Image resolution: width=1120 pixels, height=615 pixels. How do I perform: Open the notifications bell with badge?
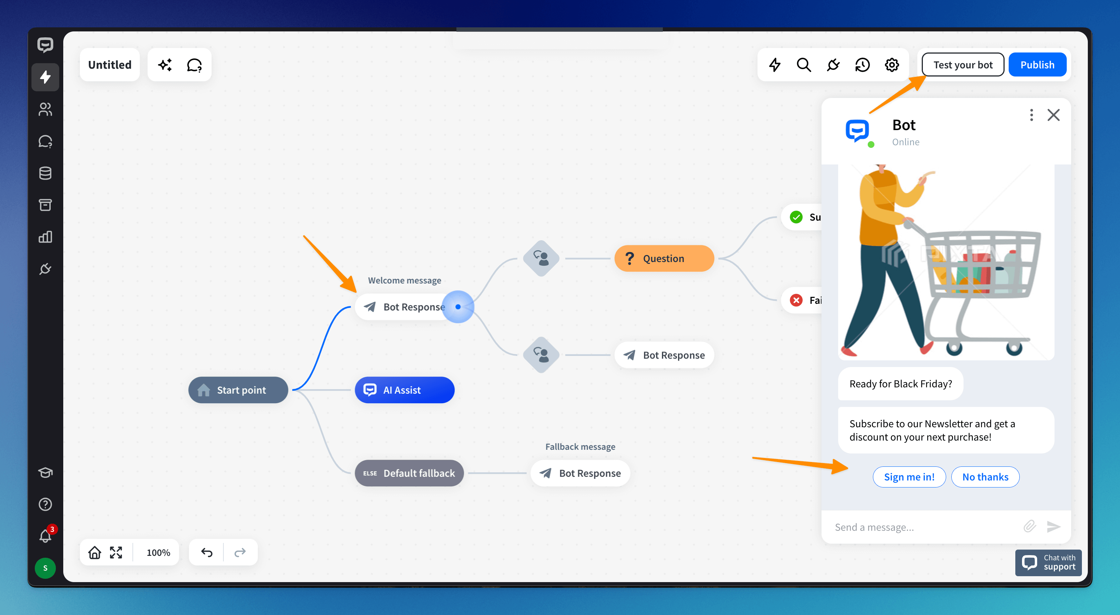pos(45,536)
